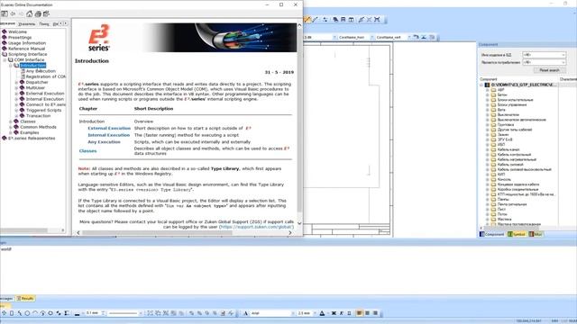Screen dimensions: 577x324
Task: Open the Cavaliere_vert dropdown
Action: click(x=408, y=37)
